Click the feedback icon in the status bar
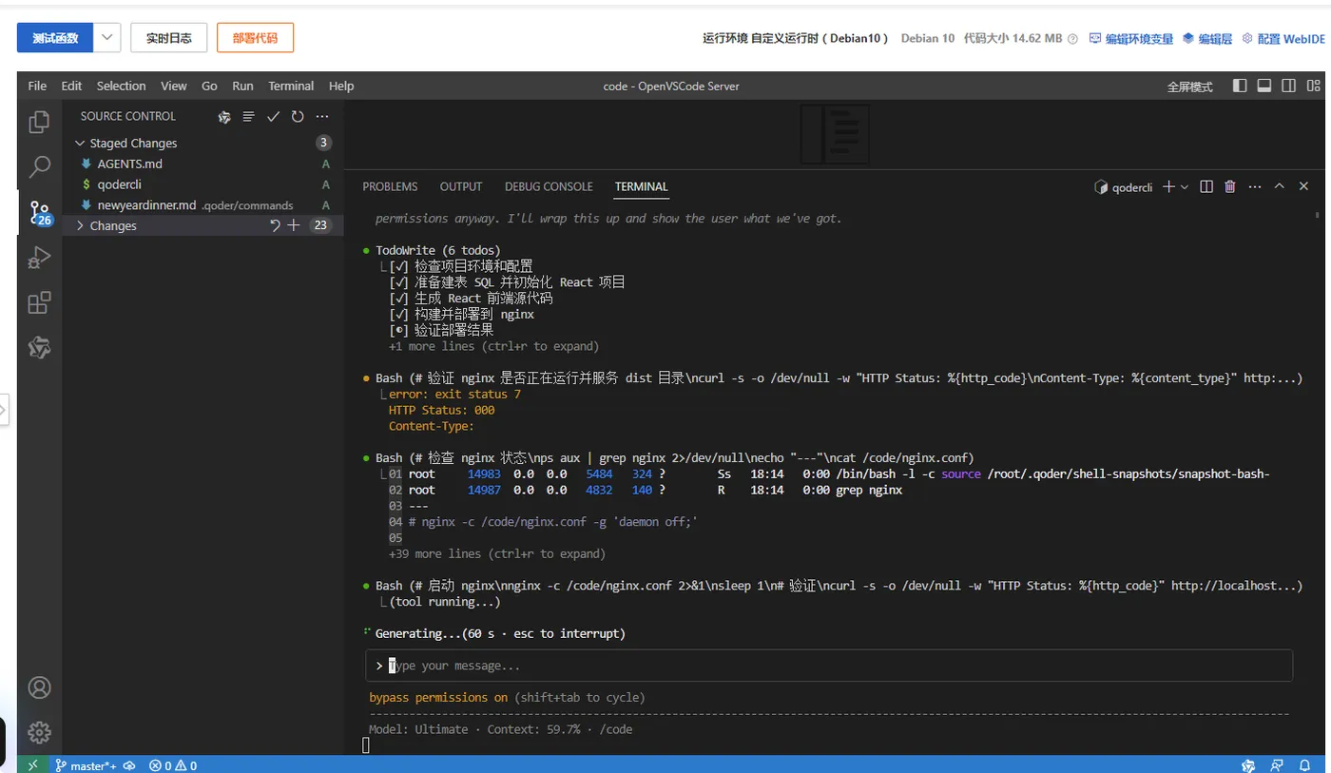Screen dimensions: 1331x773 click(1279, 765)
